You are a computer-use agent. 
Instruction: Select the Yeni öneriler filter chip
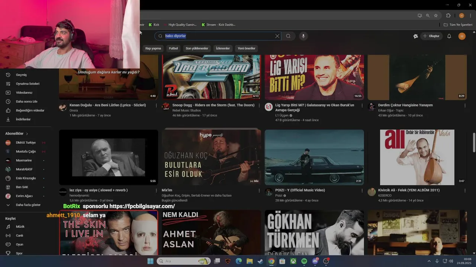247,48
